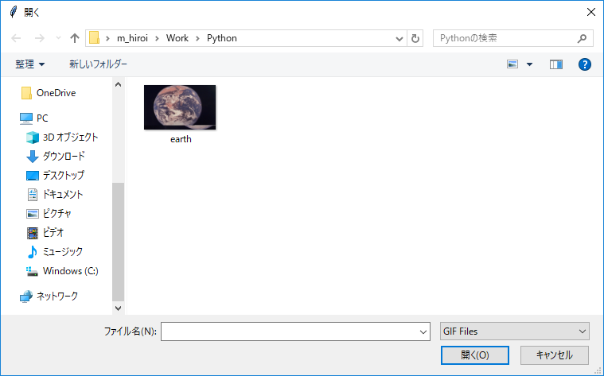The image size is (604, 376).
Task: Select デスクトップ in navigation pane
Action: 63,175
